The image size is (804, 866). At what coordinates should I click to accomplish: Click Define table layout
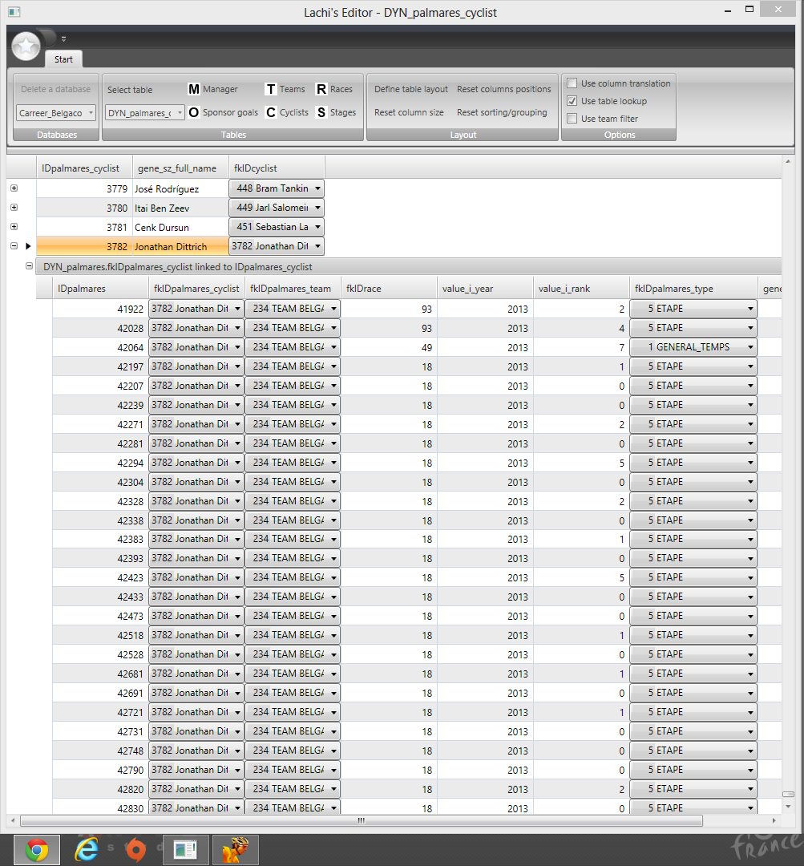pos(411,89)
